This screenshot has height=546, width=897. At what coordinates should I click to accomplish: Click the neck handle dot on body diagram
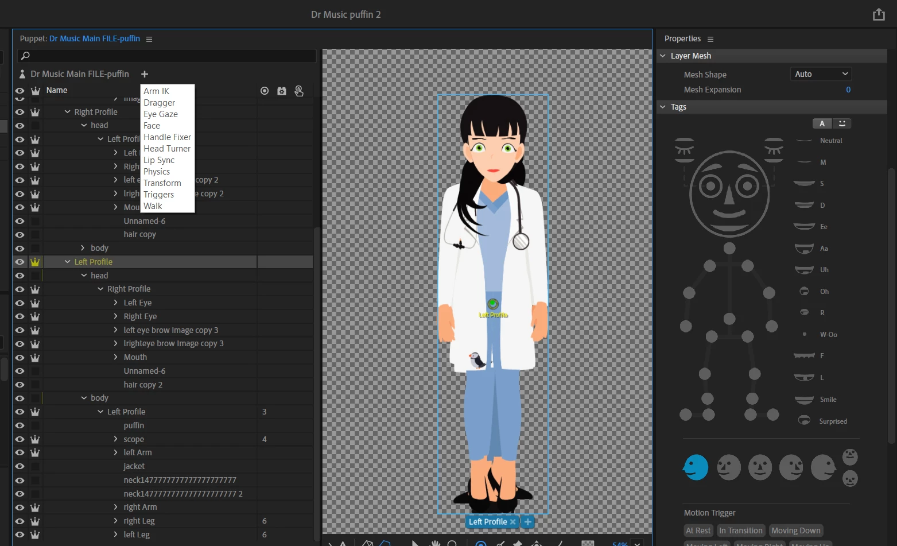click(x=729, y=248)
